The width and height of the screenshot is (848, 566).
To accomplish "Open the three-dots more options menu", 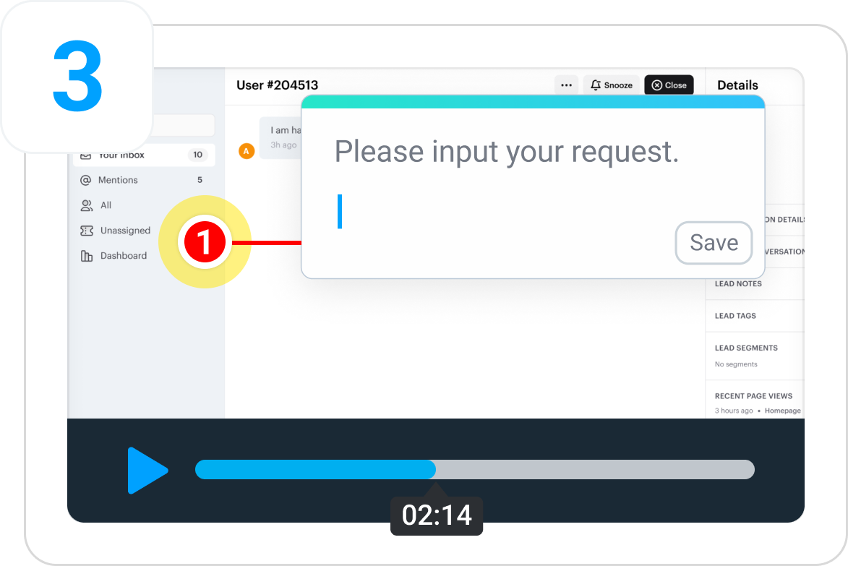I will click(566, 85).
